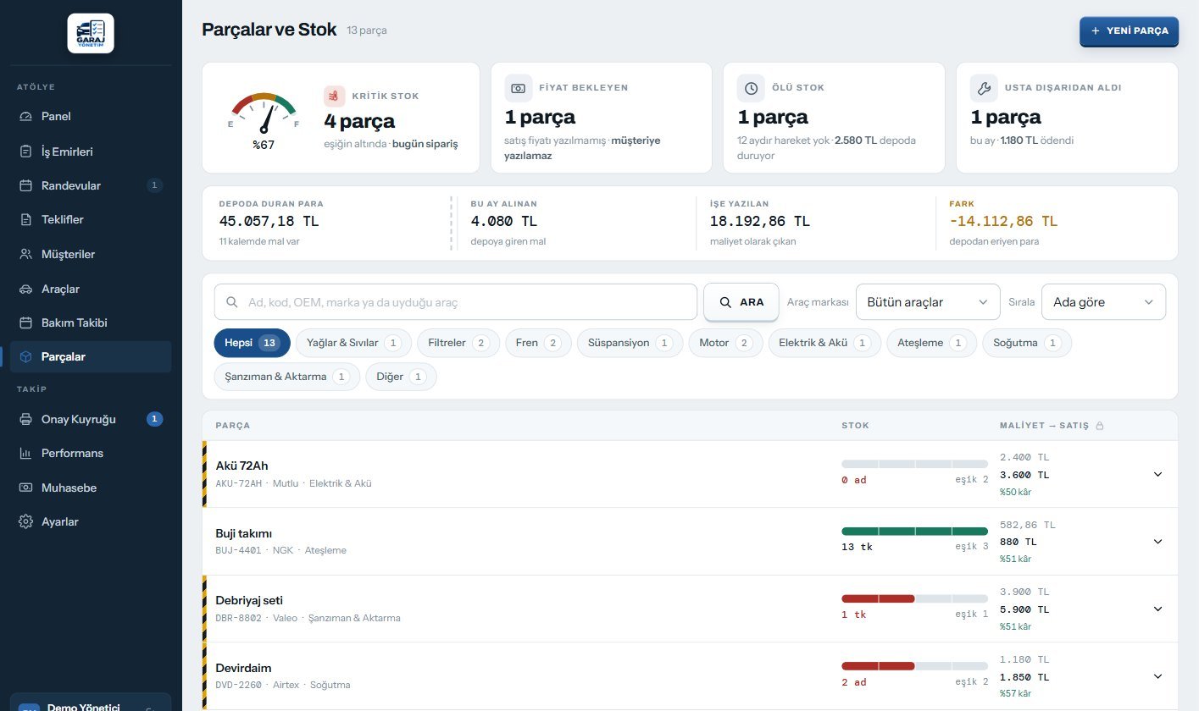Filter by Fren category
Viewport: 1199px width, 711px height.
[538, 343]
